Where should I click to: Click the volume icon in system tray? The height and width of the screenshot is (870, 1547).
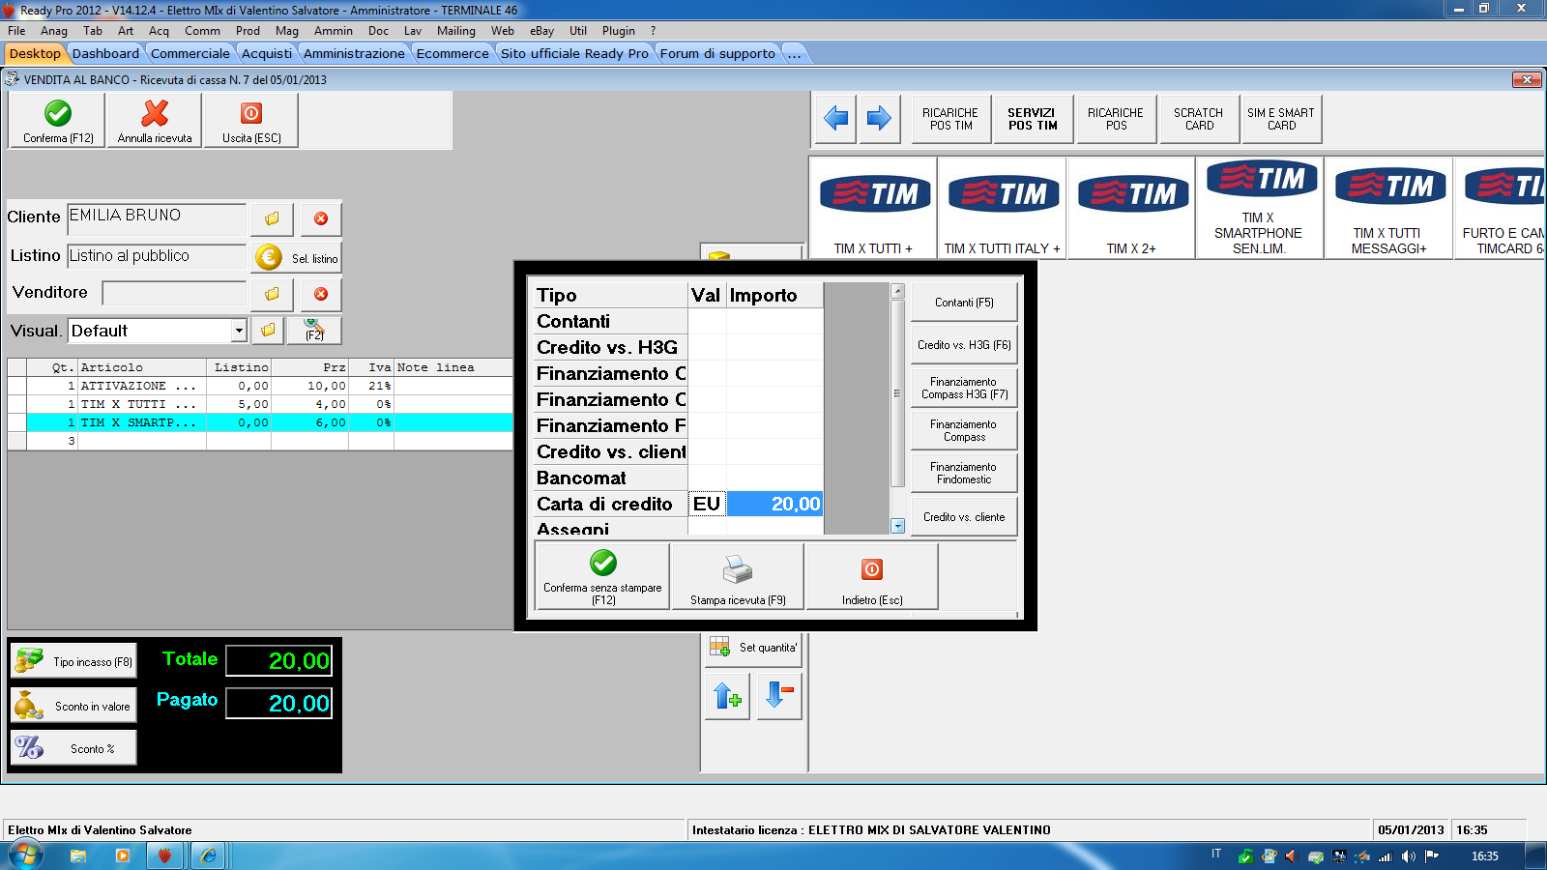click(1409, 855)
